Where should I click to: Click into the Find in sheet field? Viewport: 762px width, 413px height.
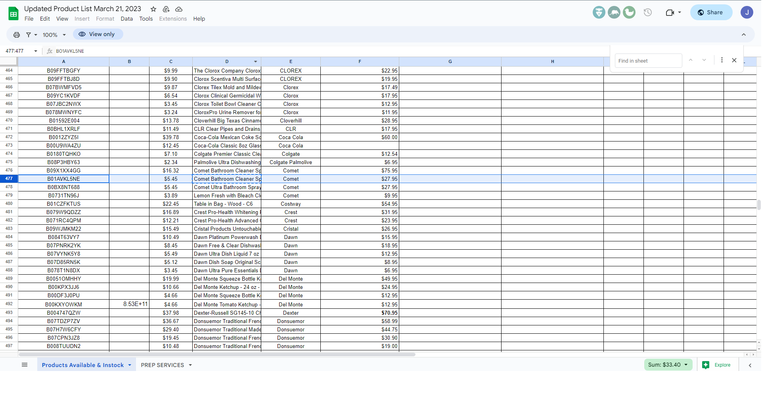click(x=648, y=61)
